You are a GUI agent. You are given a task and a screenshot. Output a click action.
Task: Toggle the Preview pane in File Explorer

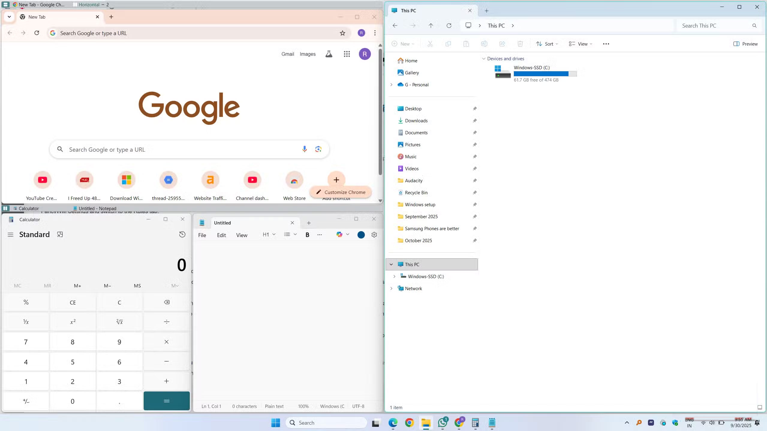[x=746, y=44]
